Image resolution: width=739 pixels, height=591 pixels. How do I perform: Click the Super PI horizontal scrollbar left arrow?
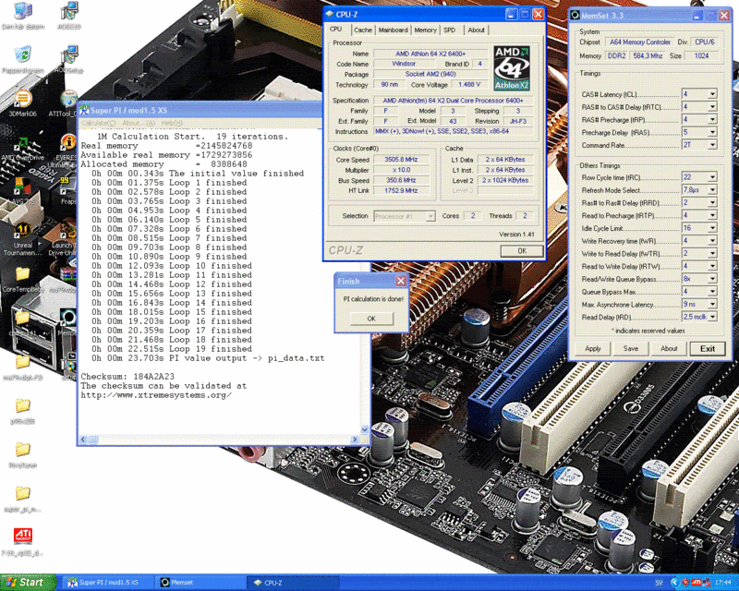click(x=83, y=440)
